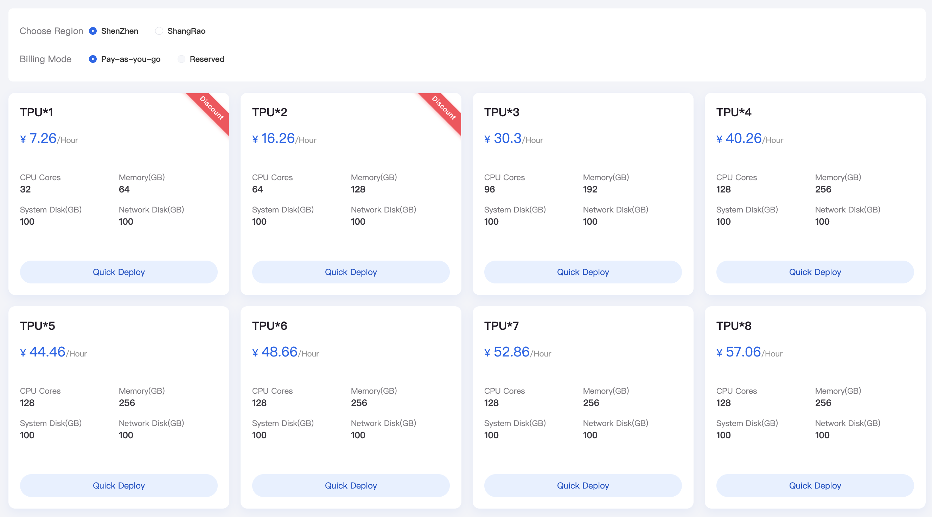
Task: Quick Deploy the TPU*1 instance
Action: 118,272
